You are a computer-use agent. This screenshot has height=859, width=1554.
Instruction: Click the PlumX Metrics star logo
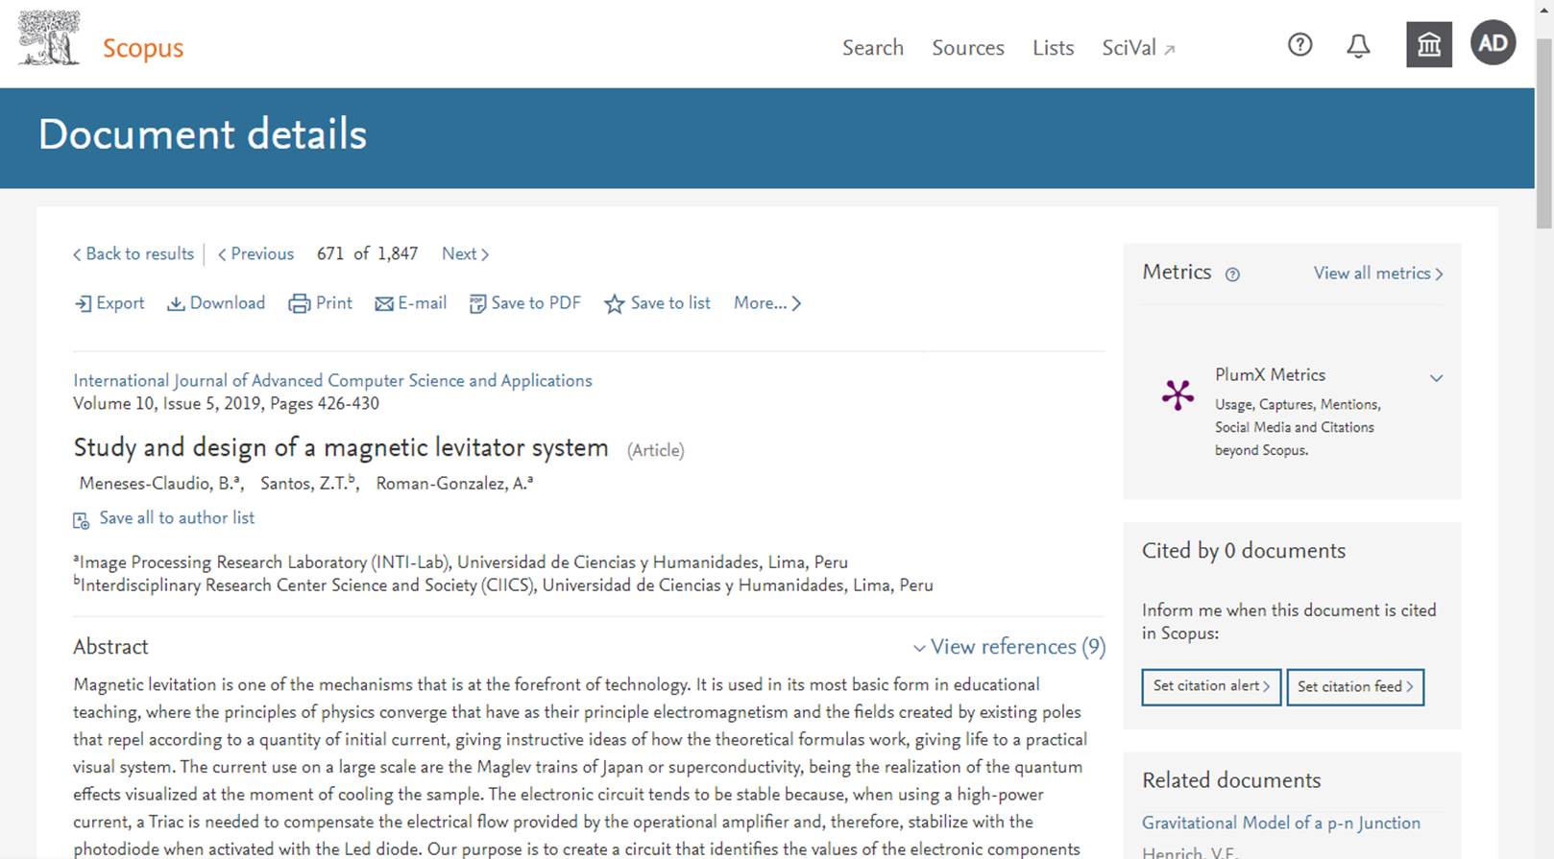coord(1178,394)
